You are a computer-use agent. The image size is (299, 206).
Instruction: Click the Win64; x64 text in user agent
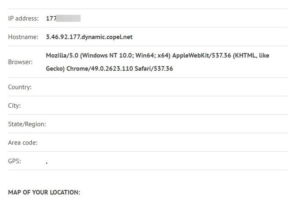pos(153,55)
